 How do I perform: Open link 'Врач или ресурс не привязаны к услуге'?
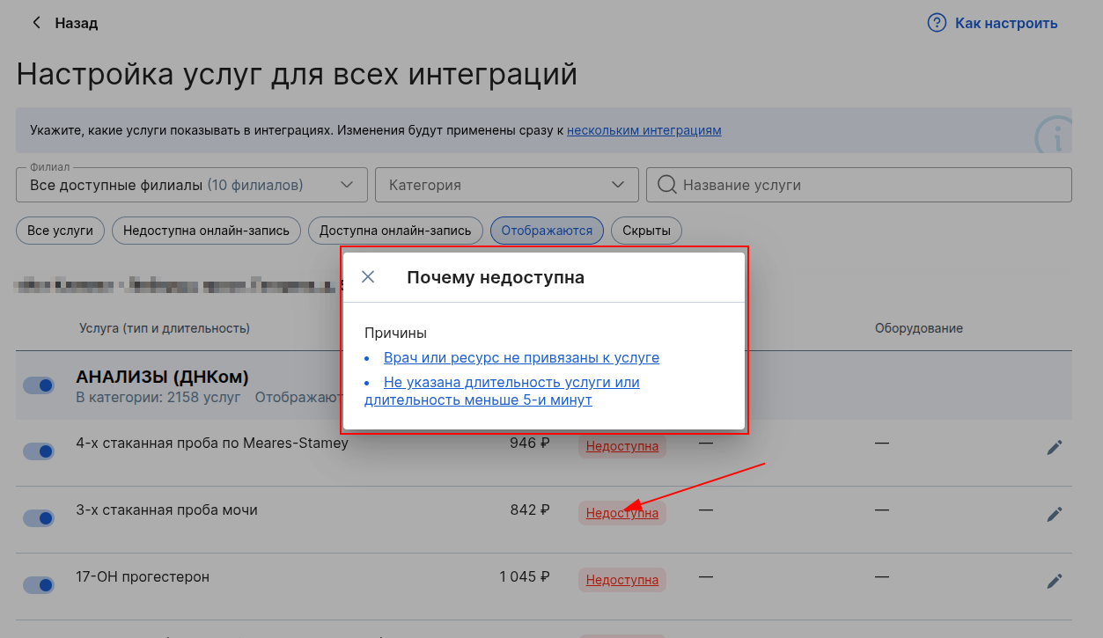point(521,358)
